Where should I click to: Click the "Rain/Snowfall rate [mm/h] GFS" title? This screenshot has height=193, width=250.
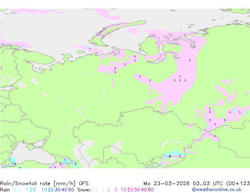[x=44, y=184]
